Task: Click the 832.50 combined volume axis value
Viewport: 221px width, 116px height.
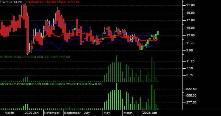Action: 191,89
